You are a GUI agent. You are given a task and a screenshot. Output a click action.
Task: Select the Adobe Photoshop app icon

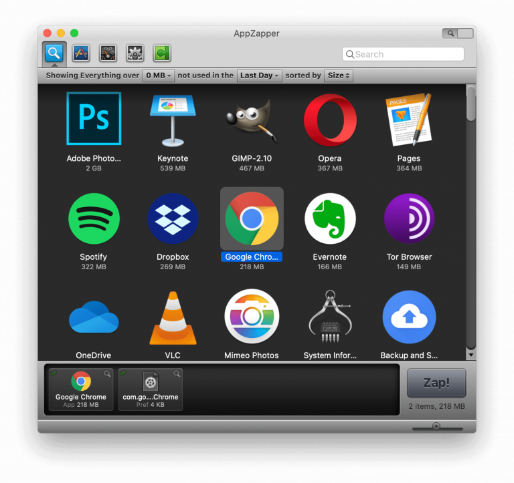pos(94,118)
